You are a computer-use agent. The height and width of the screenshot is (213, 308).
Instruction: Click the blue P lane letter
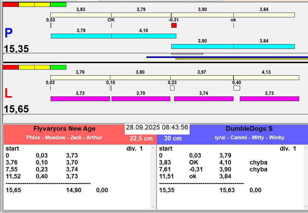pyautogui.click(x=8, y=33)
